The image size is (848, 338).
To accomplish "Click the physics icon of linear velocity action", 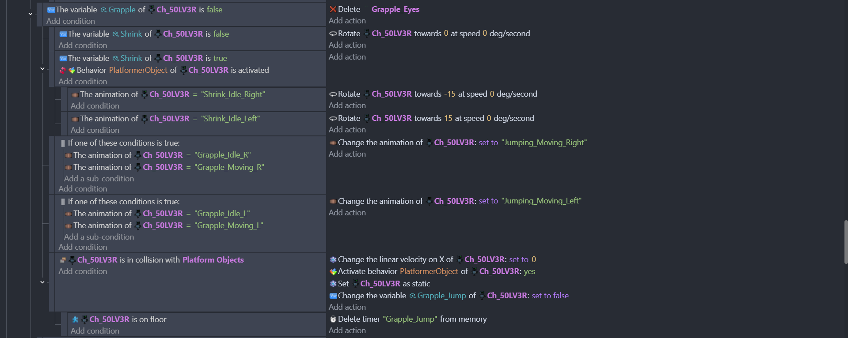I will point(333,259).
